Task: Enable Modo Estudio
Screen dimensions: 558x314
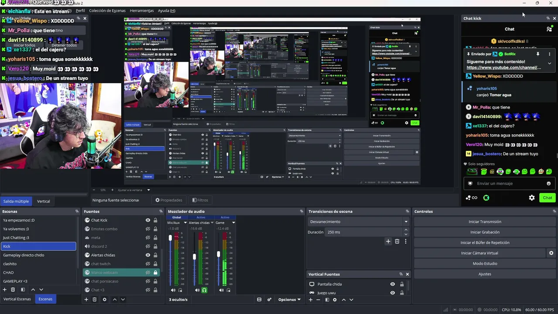Action: (x=485, y=263)
